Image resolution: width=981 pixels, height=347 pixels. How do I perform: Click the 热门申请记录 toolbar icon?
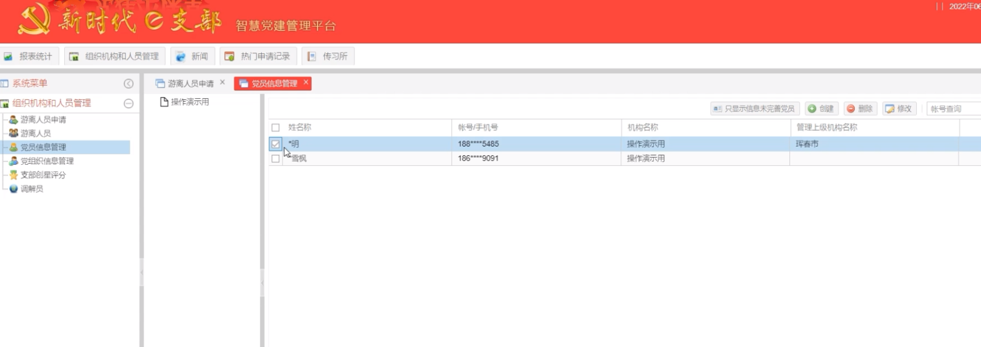pos(229,57)
